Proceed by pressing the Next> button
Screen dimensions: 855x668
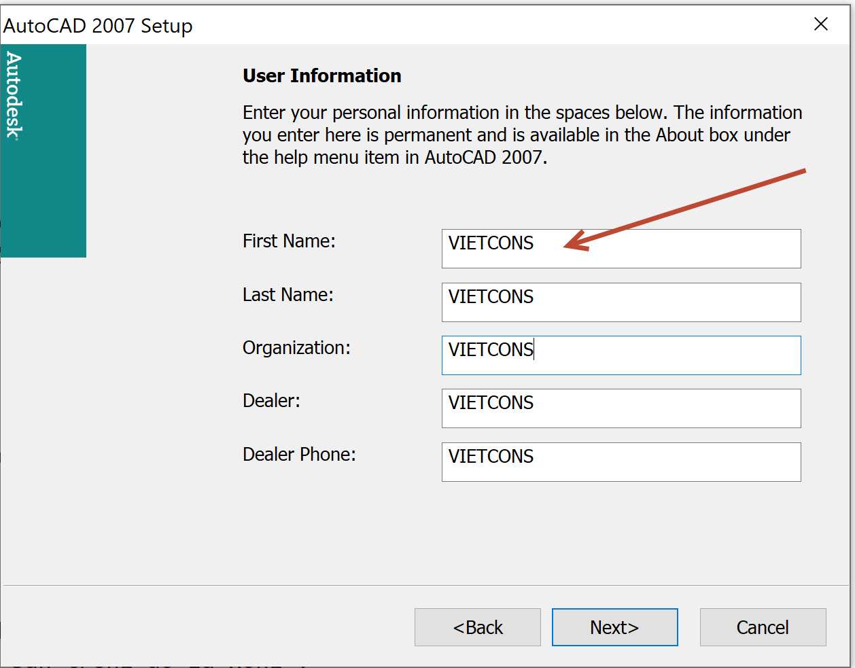coord(614,627)
